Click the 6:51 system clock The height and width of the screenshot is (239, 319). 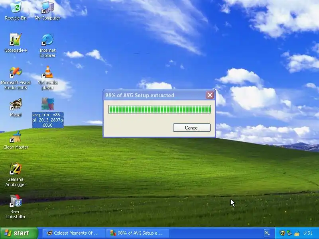click(x=307, y=233)
